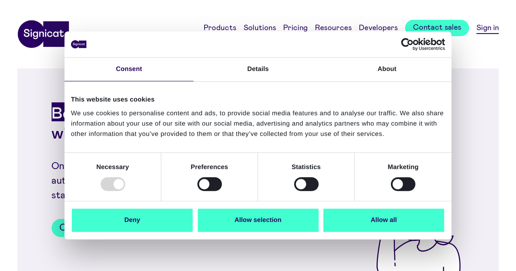
Task: Switch to the About tab
Action: [387, 69]
